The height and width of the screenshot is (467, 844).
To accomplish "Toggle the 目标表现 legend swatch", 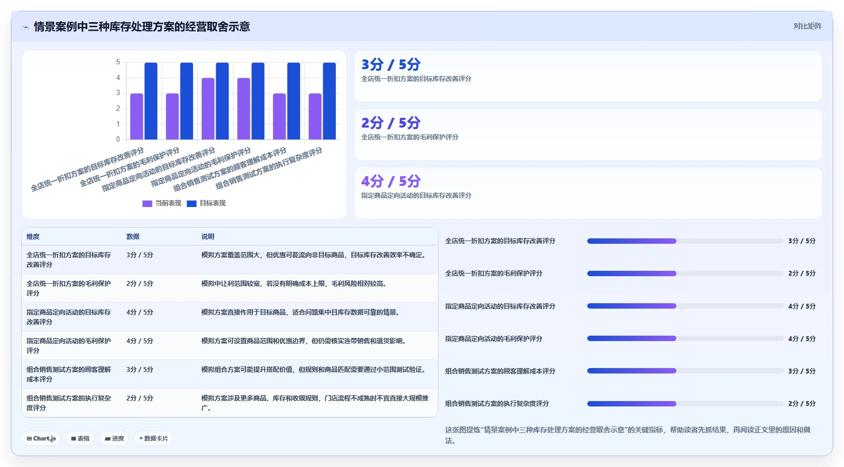I will point(191,204).
